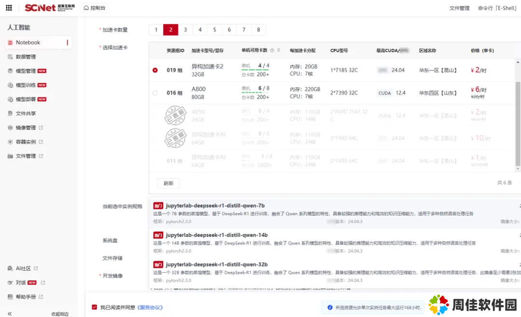Set accelerator card count to 7
Viewport: 521px width, 317px height.
tap(244, 29)
